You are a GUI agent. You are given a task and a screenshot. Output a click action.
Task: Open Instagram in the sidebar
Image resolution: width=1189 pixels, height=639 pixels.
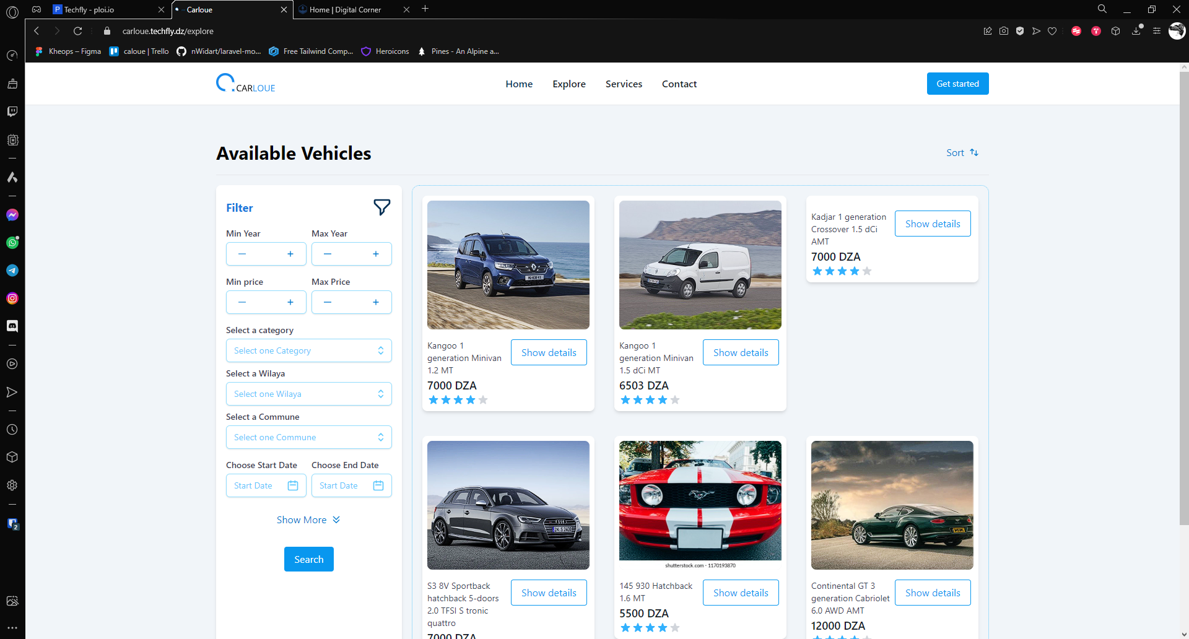click(x=12, y=298)
